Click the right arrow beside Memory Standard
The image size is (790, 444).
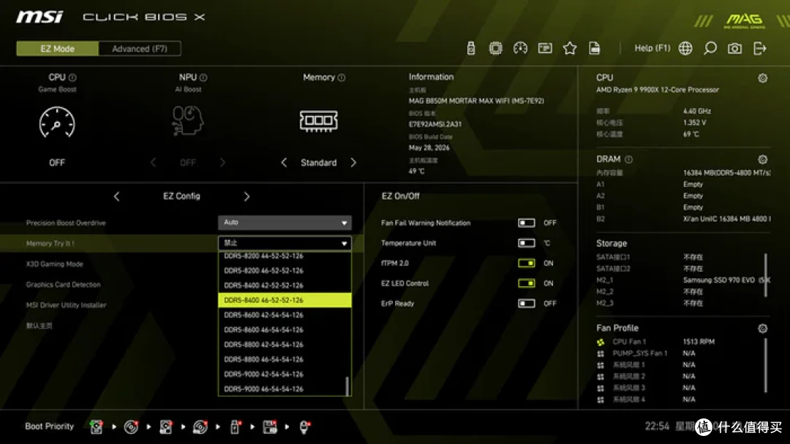click(x=353, y=162)
